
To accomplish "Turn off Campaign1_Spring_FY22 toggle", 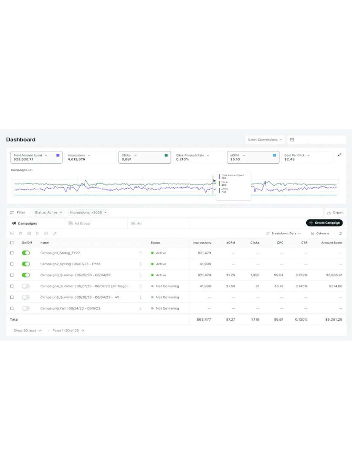I will [x=26, y=253].
